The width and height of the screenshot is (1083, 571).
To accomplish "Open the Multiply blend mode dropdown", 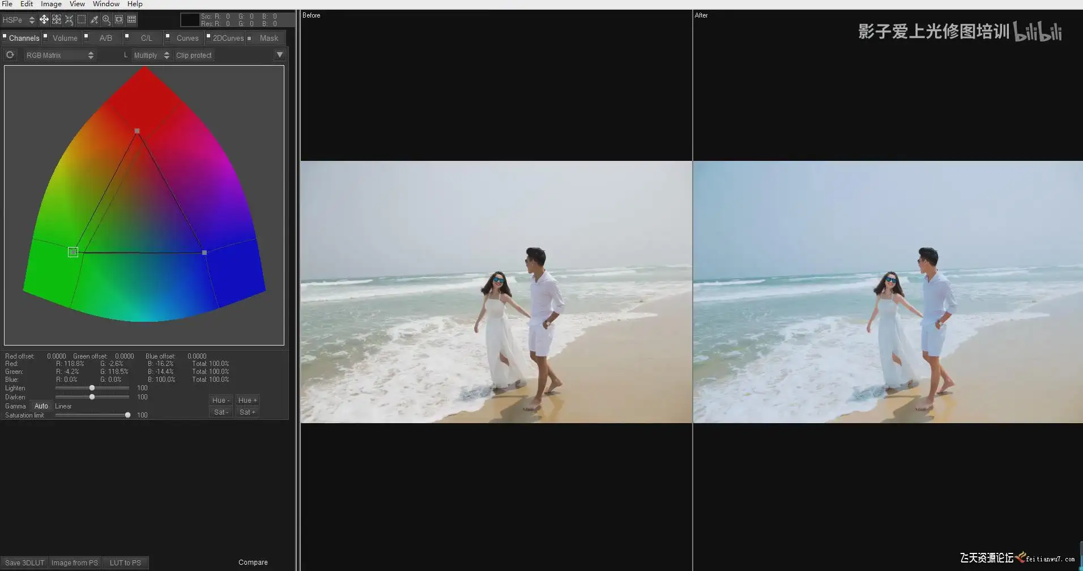I will tap(151, 55).
